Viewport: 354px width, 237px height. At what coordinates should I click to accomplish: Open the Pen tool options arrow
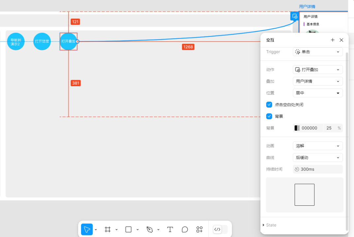(158, 229)
